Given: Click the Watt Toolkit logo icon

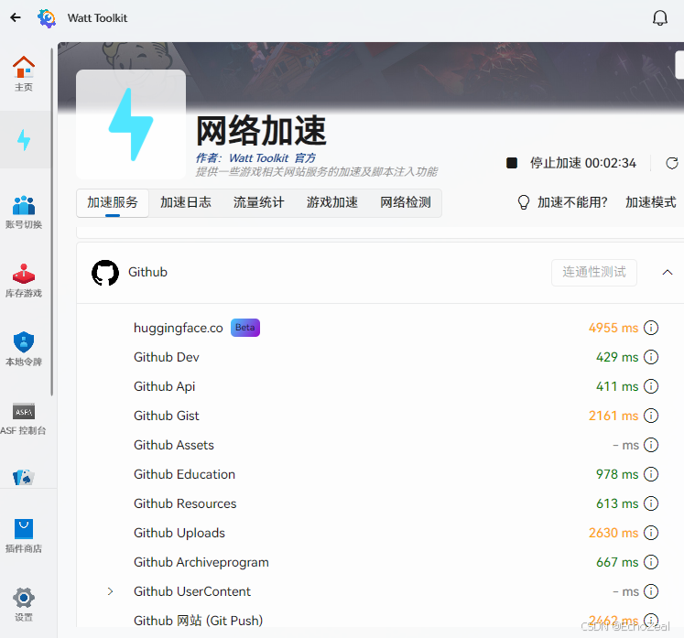Looking at the screenshot, I should coord(47,18).
